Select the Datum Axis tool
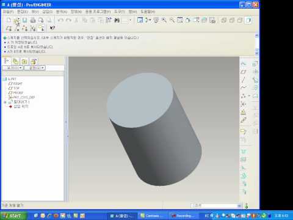 pyautogui.click(x=243, y=80)
